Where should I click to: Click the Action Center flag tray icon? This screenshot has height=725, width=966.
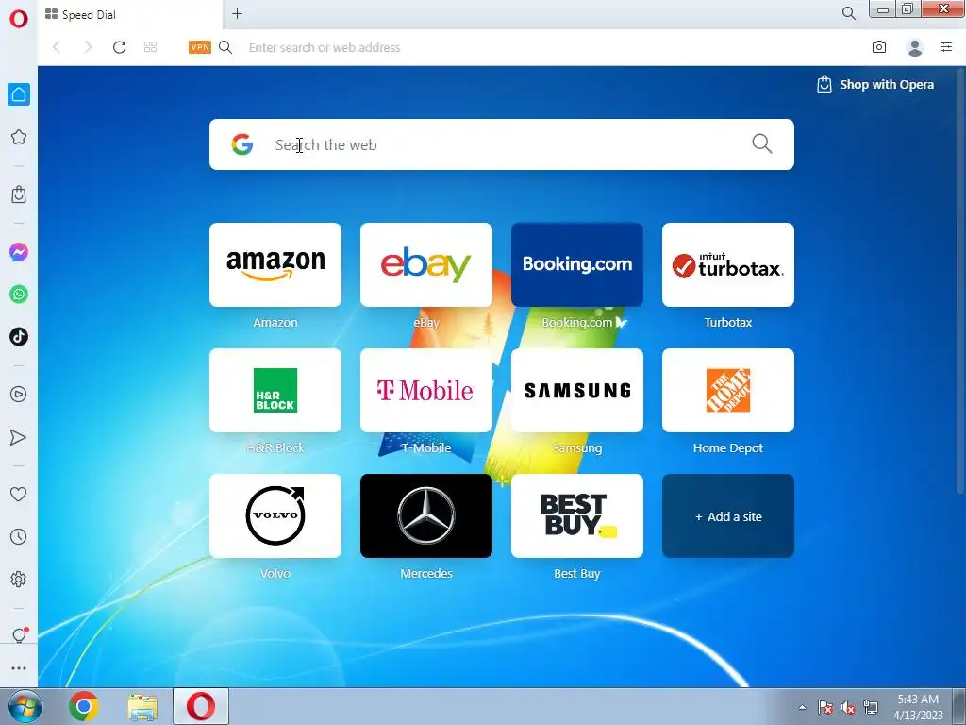[825, 707]
